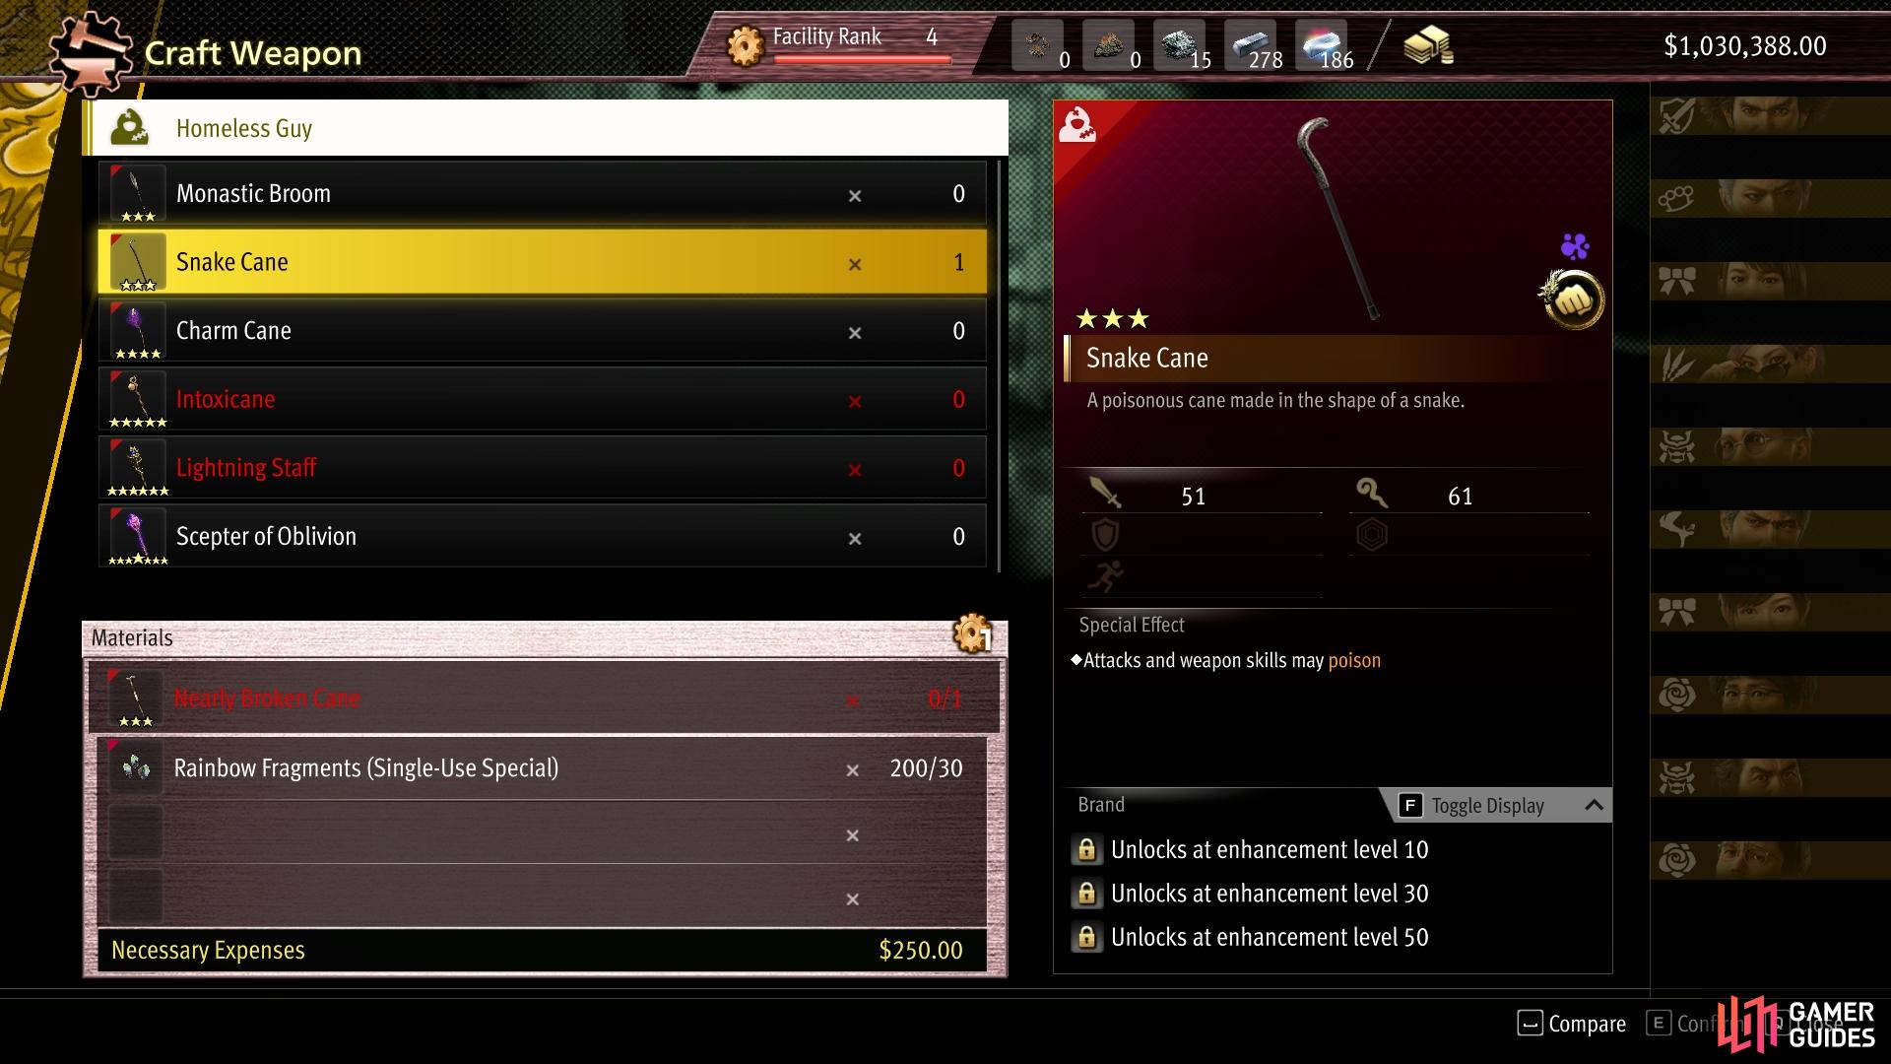Click the weapon list scrollbar

pos(1000,366)
